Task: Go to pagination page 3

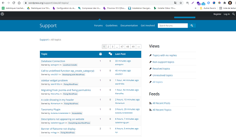Action: point(112,47)
